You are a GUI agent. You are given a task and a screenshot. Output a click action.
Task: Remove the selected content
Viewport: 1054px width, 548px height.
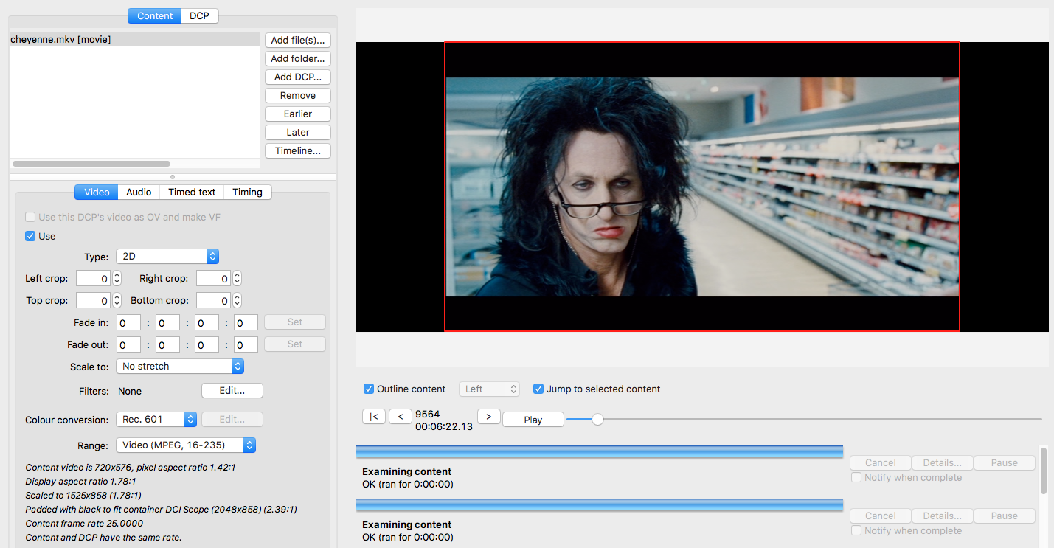[x=298, y=95]
